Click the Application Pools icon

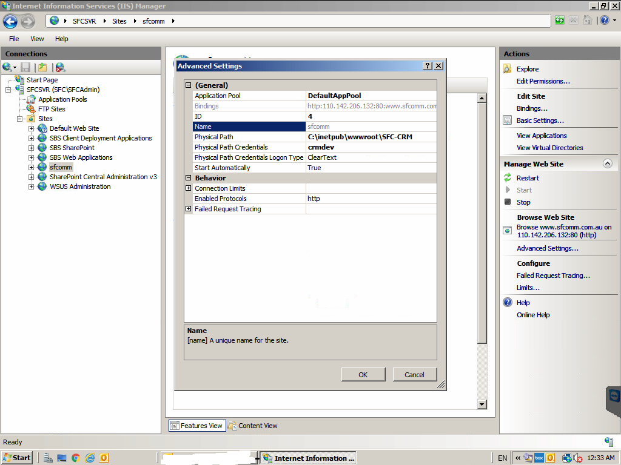pyautogui.click(x=31, y=99)
